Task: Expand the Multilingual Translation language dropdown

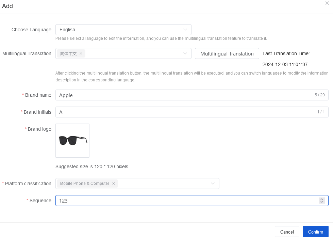Action: [x=185, y=53]
